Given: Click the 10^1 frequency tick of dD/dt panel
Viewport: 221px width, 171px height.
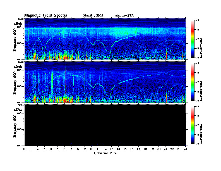Looking at the screenshot, I should click(19, 70).
